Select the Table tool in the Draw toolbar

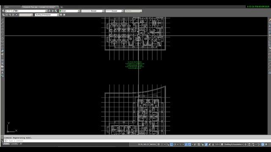pyautogui.click(x=2, y=70)
